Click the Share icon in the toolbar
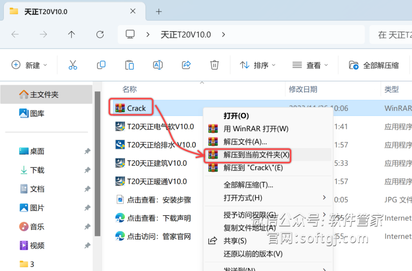This screenshot has height=271, width=412. coord(186,65)
